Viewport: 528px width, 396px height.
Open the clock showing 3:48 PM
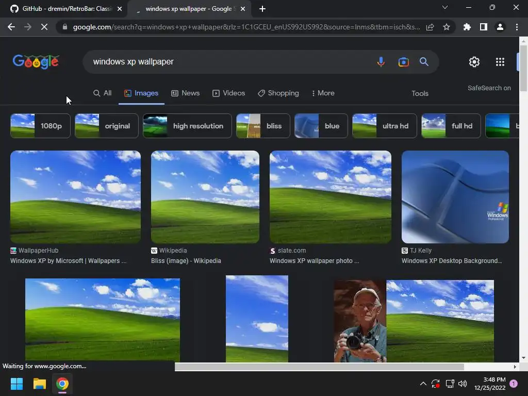pos(490,384)
